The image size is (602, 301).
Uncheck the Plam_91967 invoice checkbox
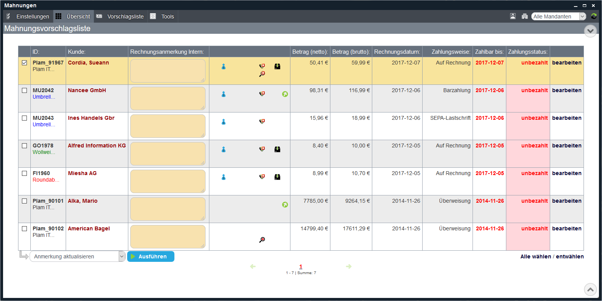[x=24, y=63]
